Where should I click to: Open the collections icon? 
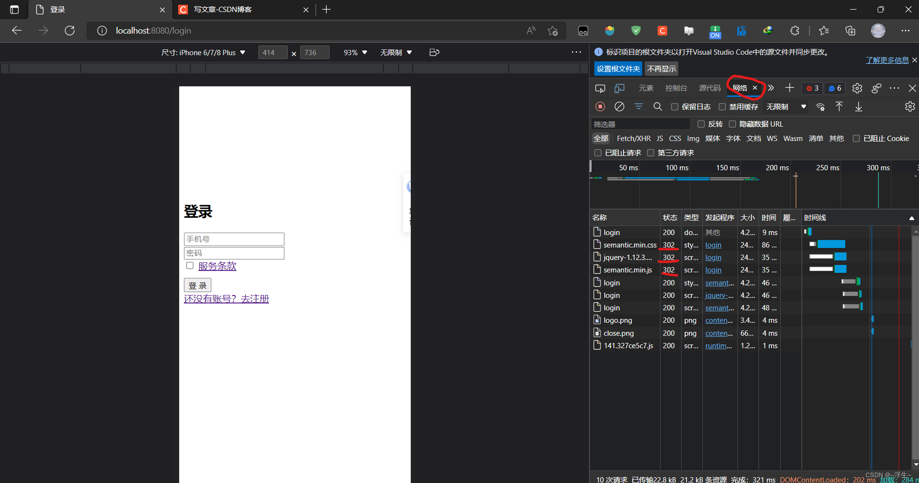point(850,31)
